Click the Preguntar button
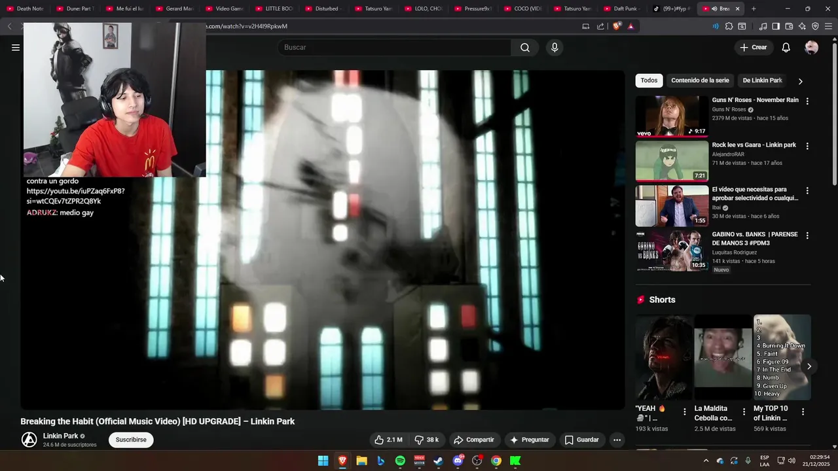Image resolution: width=838 pixels, height=471 pixels. pos(530,440)
